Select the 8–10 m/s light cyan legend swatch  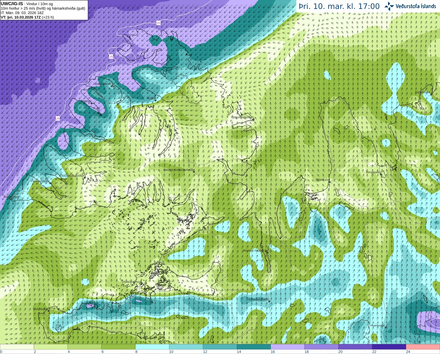(x=152, y=346)
